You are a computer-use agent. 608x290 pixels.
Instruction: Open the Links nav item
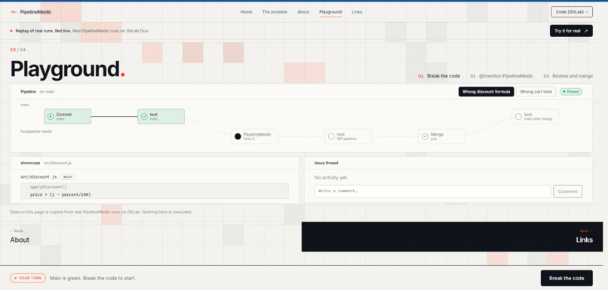[x=357, y=12]
